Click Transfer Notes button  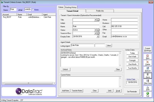coord(77,91)
